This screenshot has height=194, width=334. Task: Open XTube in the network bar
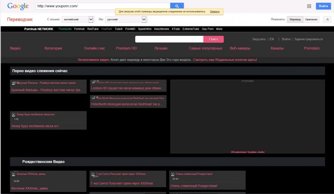click(176, 29)
